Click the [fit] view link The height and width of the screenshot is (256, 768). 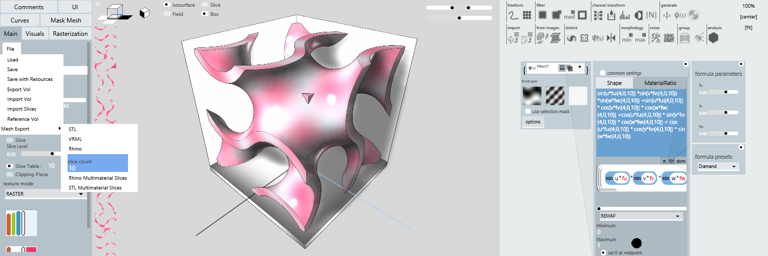(x=749, y=28)
